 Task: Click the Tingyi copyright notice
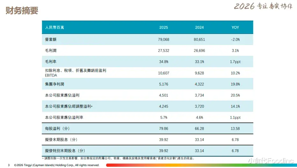click(57, 165)
